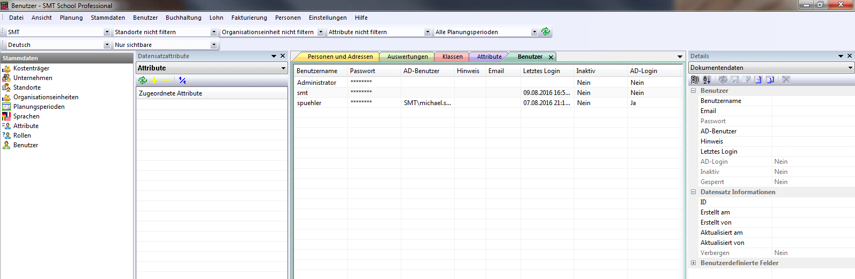Open the Stammdaten menu

(107, 18)
